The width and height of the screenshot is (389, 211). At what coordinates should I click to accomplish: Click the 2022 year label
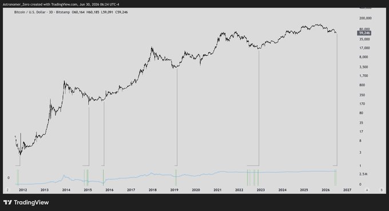239,190
